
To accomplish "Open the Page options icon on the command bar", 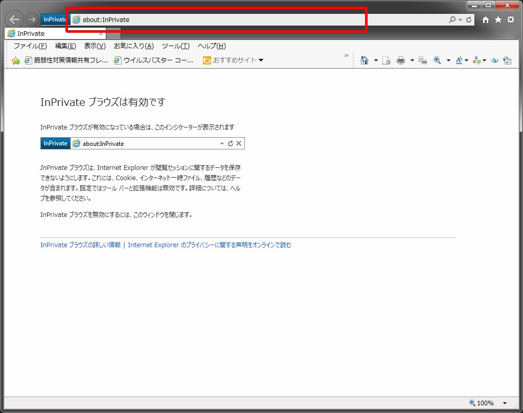I will click(386, 60).
